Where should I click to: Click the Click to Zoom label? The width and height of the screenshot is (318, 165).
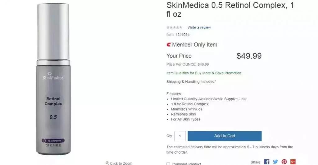pyautogui.click(x=121, y=163)
